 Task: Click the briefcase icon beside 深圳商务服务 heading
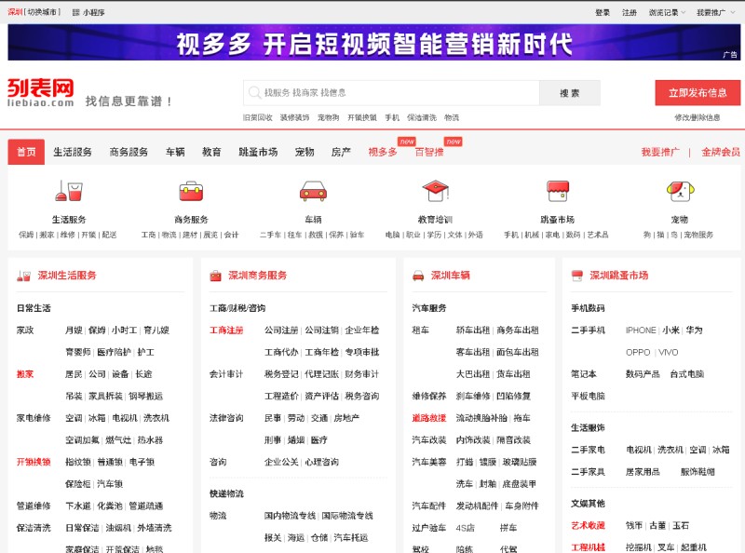216,276
